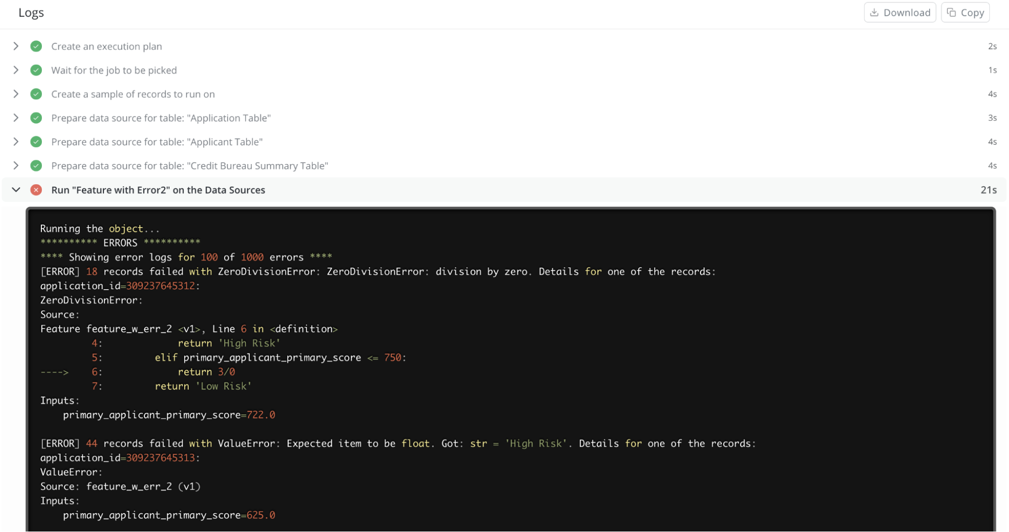Image resolution: width=1009 pixels, height=532 pixels.
Task: Copy the logs with the Copy button
Action: (965, 13)
